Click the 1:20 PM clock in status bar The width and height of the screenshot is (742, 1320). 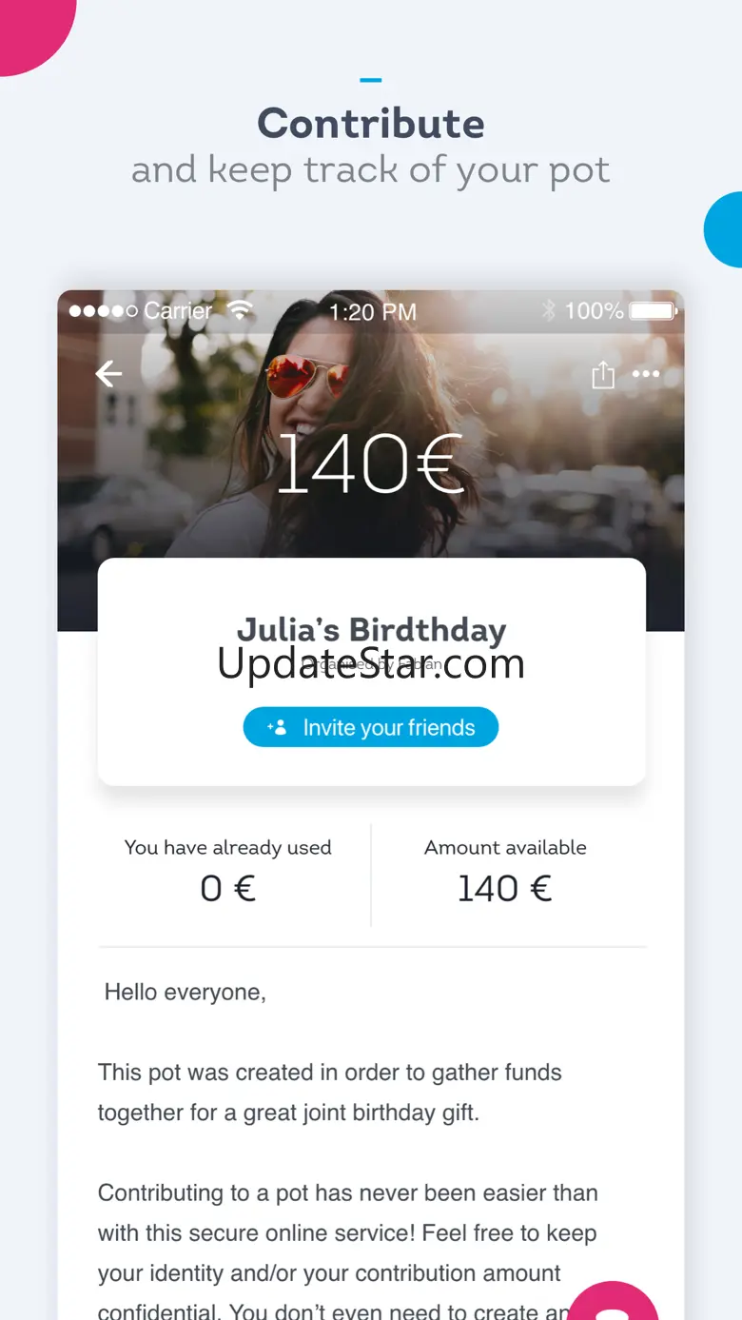(373, 311)
